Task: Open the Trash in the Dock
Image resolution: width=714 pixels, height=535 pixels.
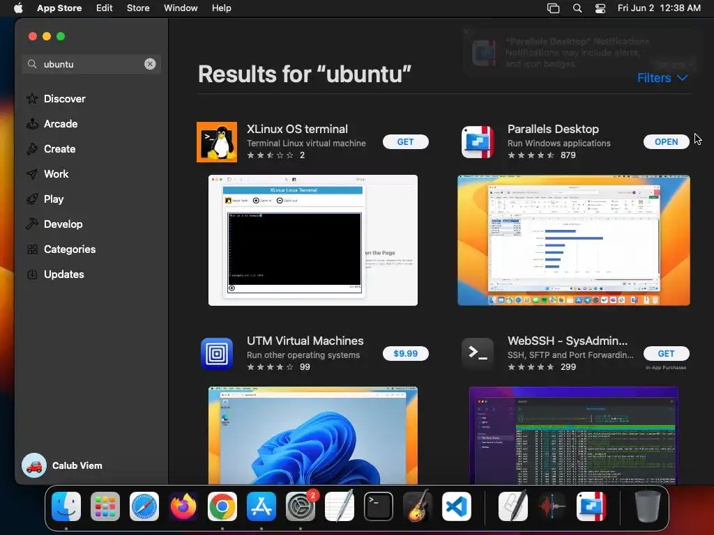Action: point(648,506)
